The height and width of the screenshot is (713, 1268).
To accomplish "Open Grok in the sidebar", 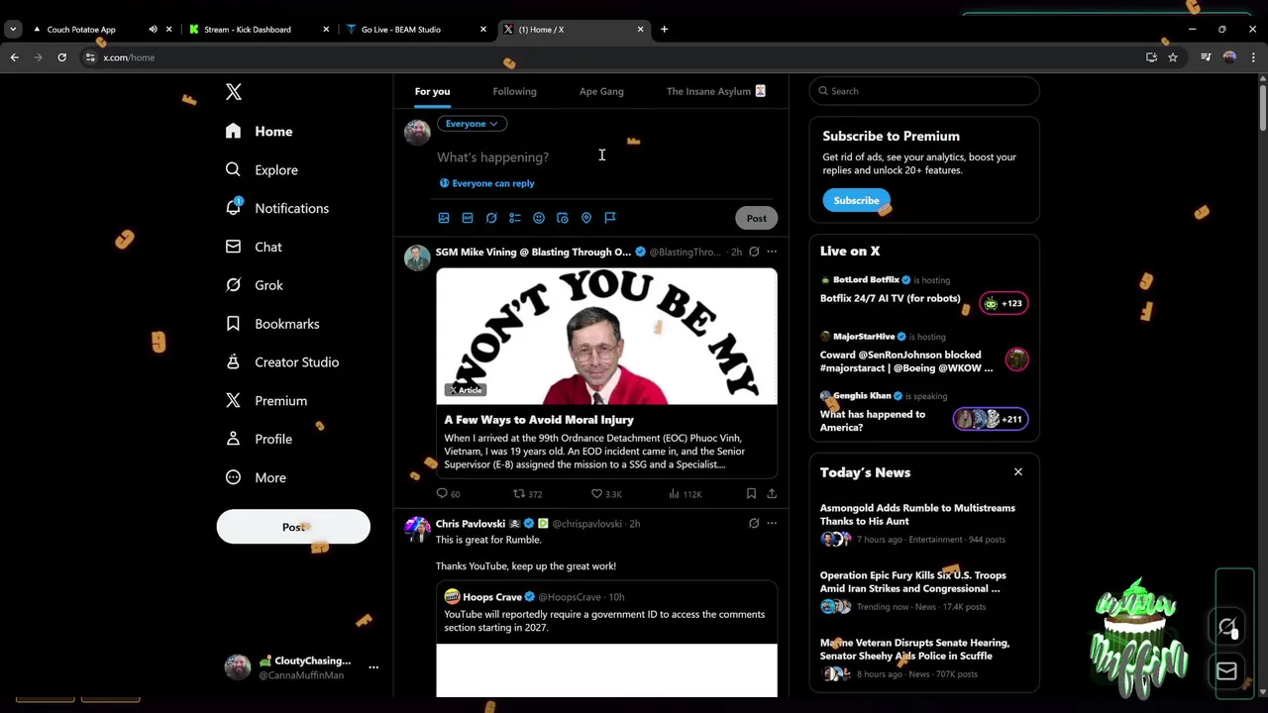I will pos(254,285).
